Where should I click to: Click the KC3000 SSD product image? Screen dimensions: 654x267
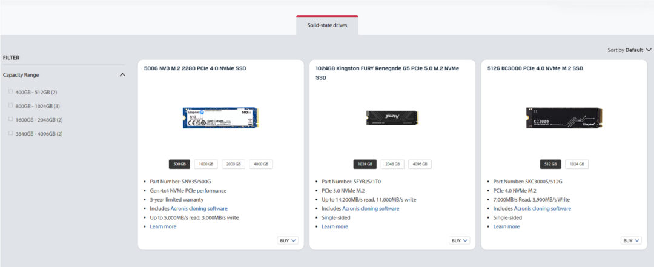point(564,117)
